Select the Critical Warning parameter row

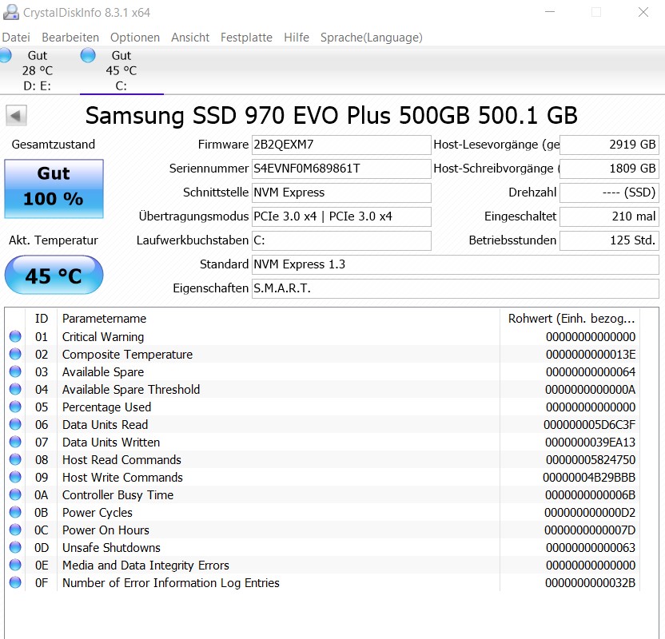(x=322, y=337)
